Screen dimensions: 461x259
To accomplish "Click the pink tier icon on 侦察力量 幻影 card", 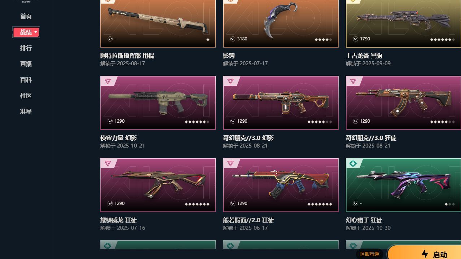I will tap(108, 81).
